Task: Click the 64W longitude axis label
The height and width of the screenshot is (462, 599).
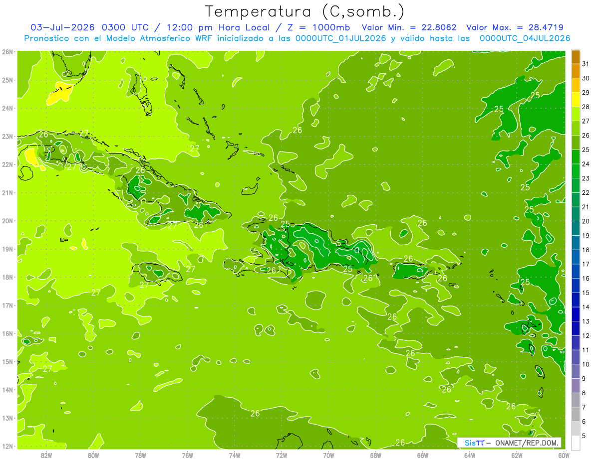Action: tap(470, 455)
